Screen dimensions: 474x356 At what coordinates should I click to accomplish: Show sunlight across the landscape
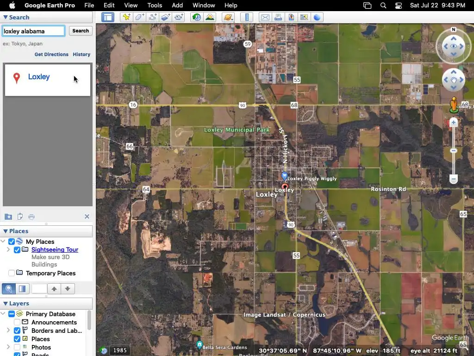click(210, 17)
